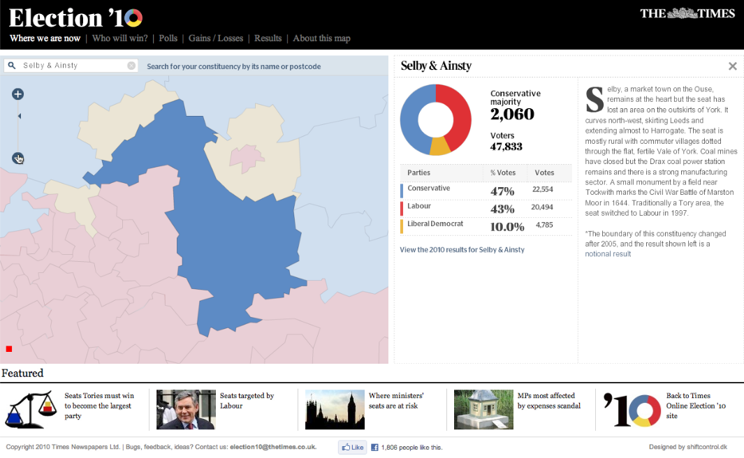Click the Facebook logo icon in footer

(374, 447)
